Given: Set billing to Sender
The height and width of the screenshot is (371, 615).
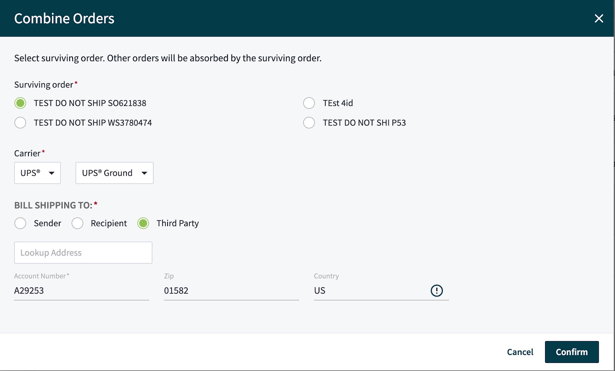Looking at the screenshot, I should (x=20, y=223).
